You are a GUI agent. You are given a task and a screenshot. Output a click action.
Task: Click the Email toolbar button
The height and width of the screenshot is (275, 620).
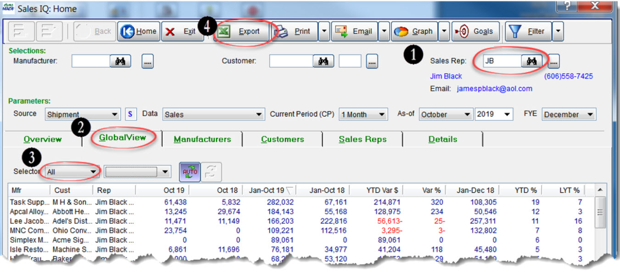click(354, 32)
